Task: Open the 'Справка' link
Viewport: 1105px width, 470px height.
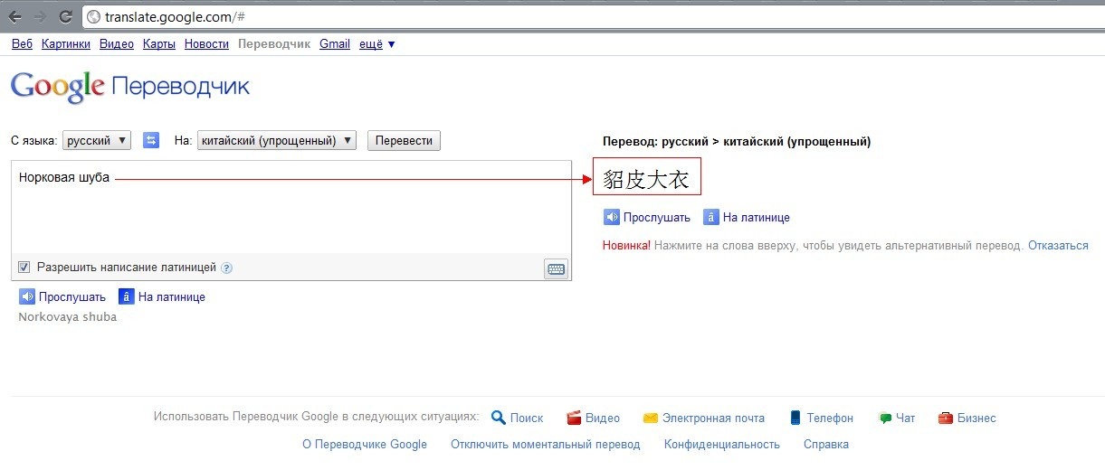Action: click(x=826, y=444)
